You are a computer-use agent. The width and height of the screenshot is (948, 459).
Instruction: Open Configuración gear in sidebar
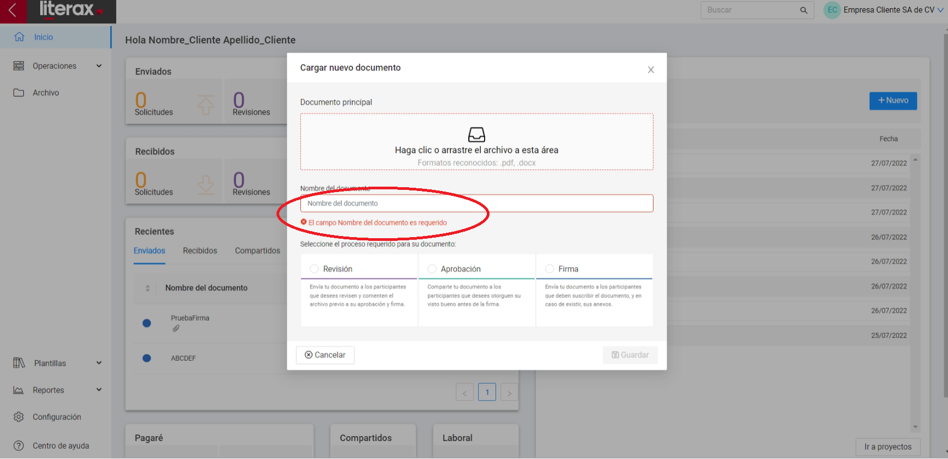pyautogui.click(x=19, y=417)
